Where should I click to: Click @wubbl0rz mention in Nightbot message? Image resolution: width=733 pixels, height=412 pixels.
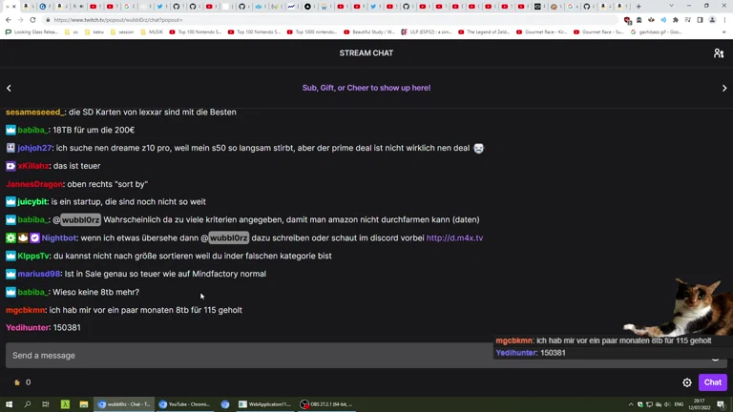228,237
